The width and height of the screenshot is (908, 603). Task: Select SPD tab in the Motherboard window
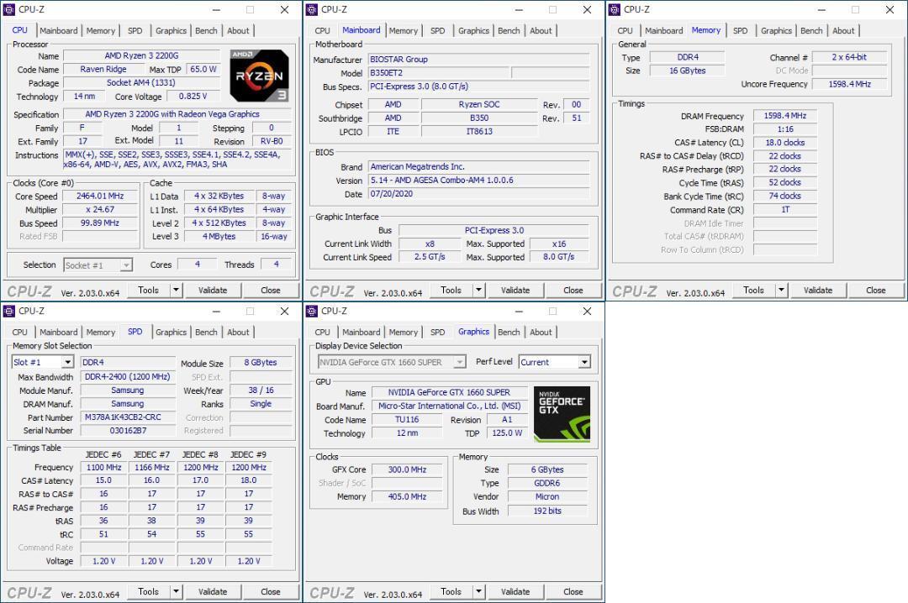(x=437, y=31)
